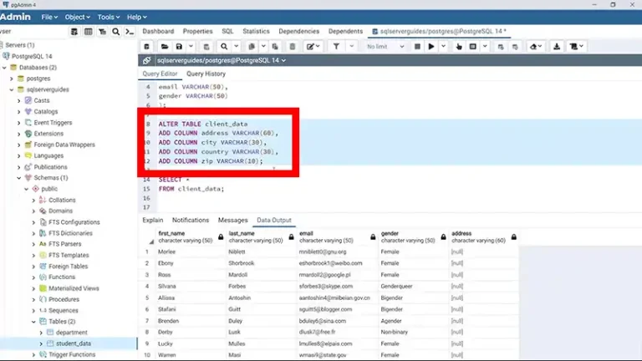Switch to the Query History tab
642x361 pixels.
tap(206, 74)
